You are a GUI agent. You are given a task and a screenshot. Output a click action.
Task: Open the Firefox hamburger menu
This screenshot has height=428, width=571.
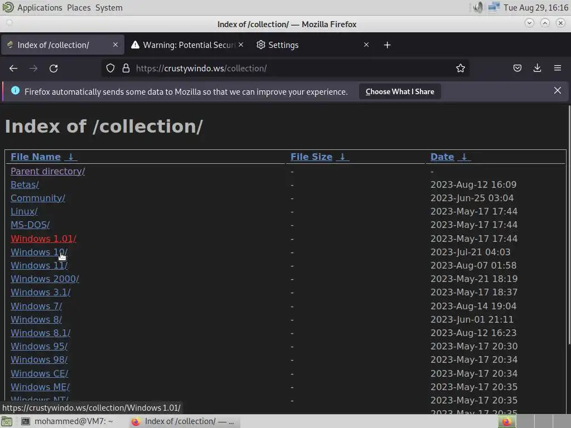[557, 68]
